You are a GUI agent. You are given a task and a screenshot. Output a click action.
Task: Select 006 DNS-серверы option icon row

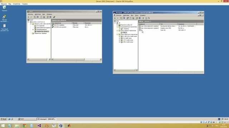(76, 25)
